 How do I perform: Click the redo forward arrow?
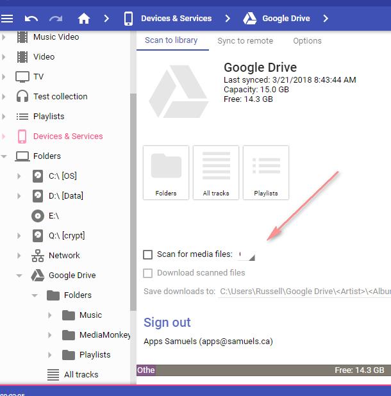56,19
